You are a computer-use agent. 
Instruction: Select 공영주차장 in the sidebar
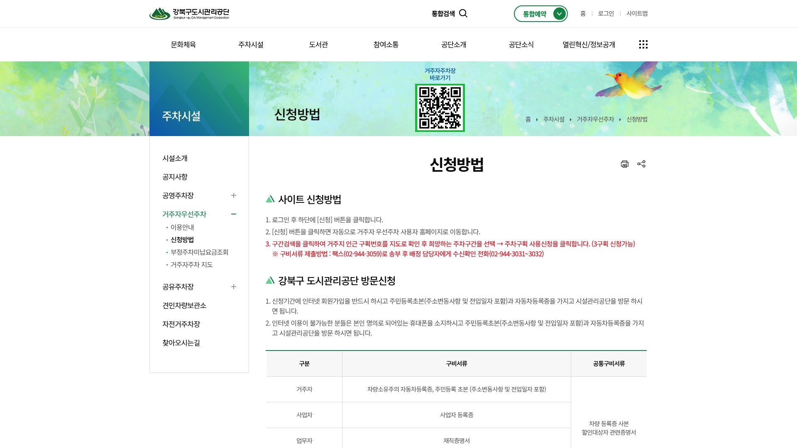[178, 195]
